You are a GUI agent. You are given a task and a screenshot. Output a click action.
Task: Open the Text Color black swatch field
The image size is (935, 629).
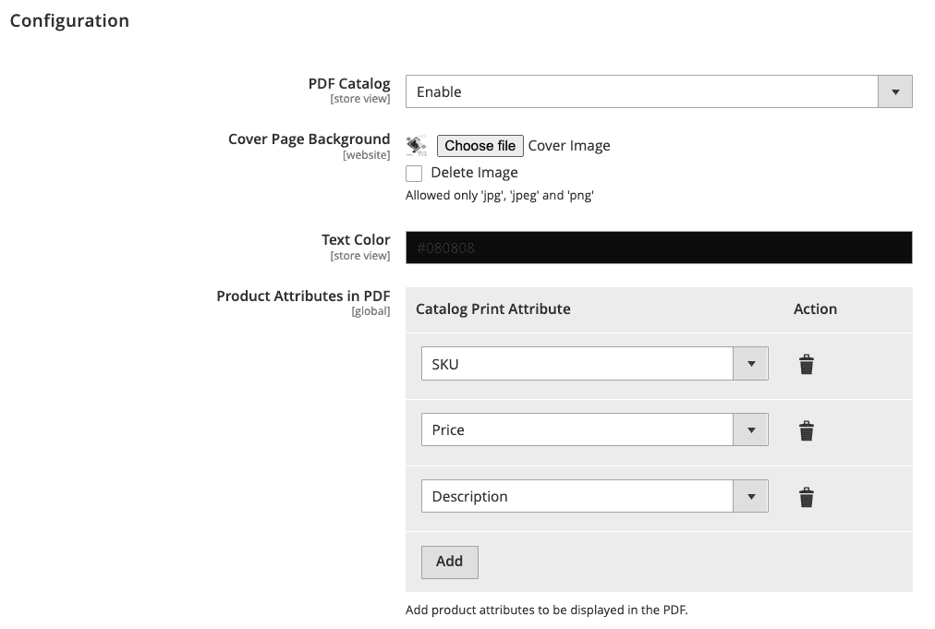pos(659,248)
